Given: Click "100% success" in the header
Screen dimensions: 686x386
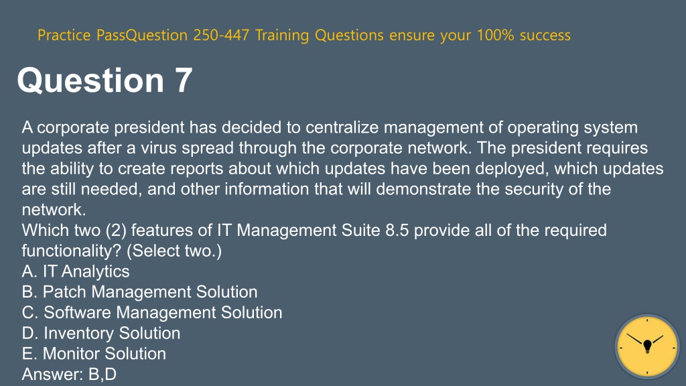Looking at the screenshot, I should (524, 35).
